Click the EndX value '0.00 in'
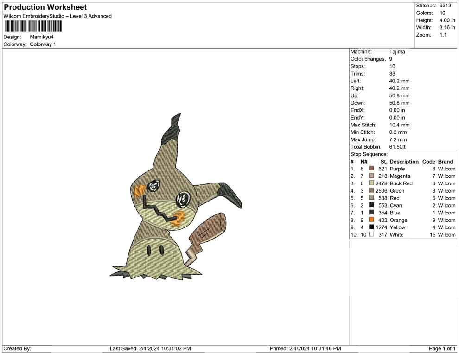Screen dimensions: 459x353 [x=397, y=110]
